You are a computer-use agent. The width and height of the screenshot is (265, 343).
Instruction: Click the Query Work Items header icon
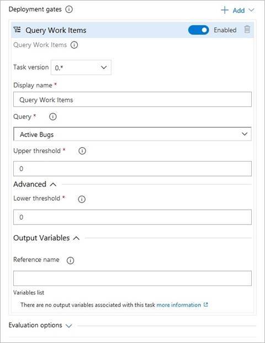click(17, 29)
